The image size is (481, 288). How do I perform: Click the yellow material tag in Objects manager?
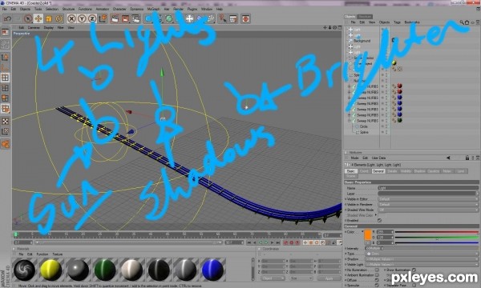(x=394, y=63)
